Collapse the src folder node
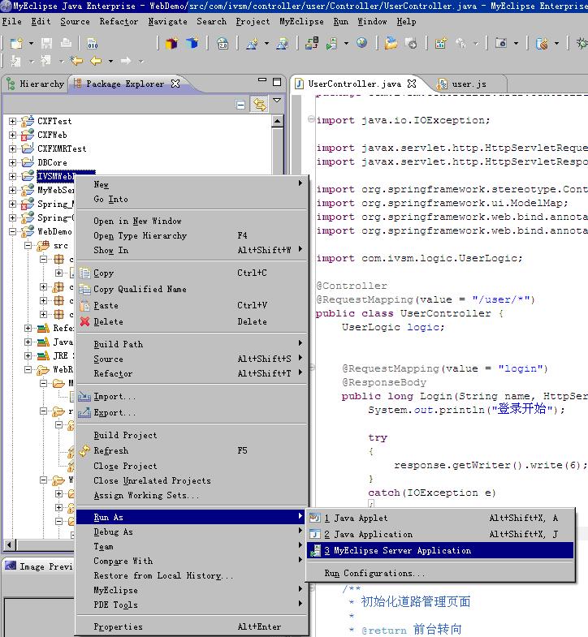The image size is (588, 637). [28, 245]
